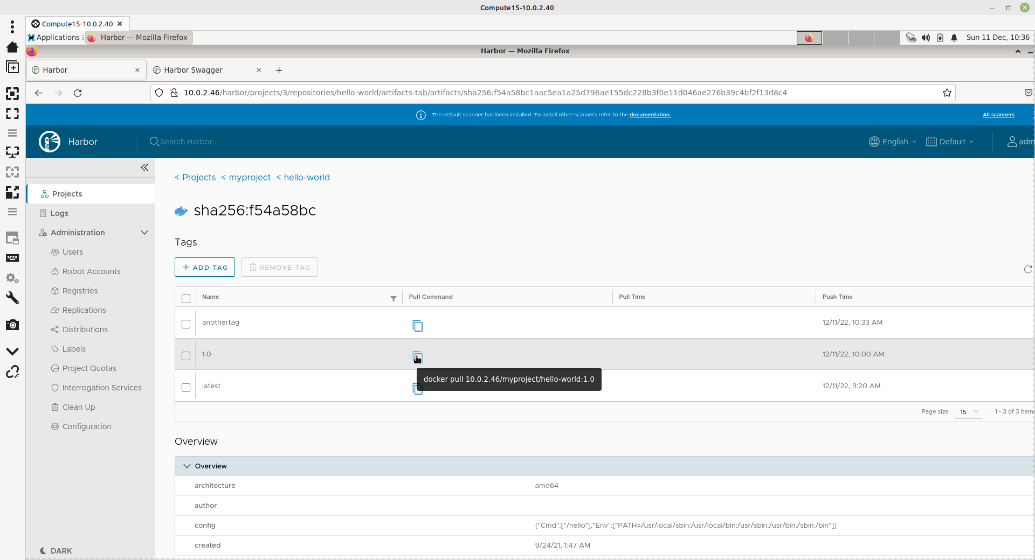Bookmark this page with the star icon
This screenshot has width=1035, height=560.
(947, 93)
